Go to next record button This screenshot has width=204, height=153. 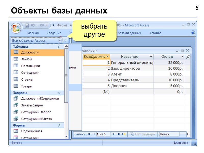[x=114, y=134]
